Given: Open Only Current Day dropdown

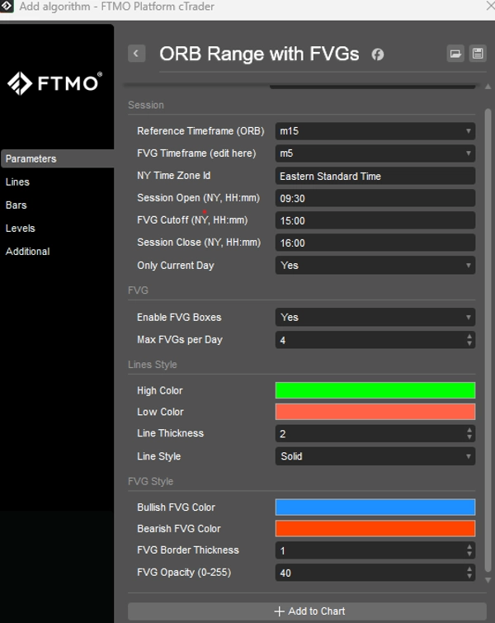Looking at the screenshot, I should coord(375,265).
